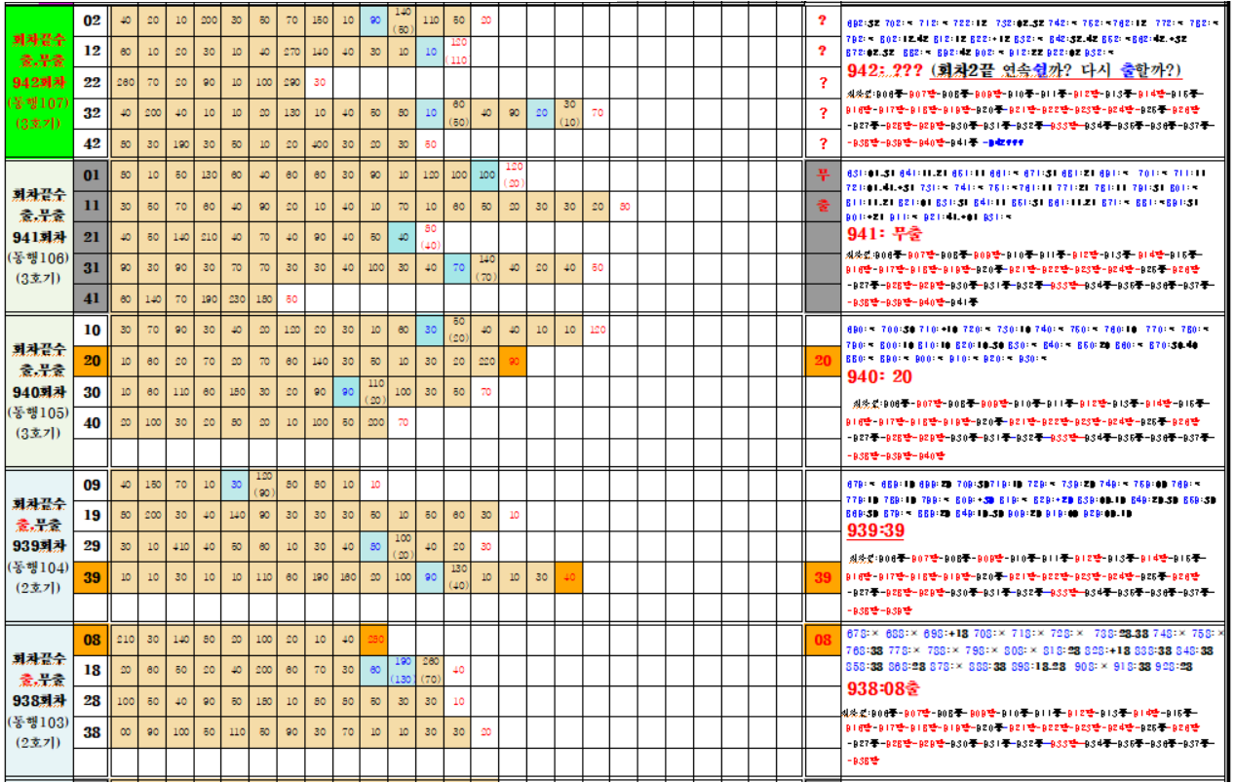Select the red '940: 20' result text
The width and height of the screenshot is (1235, 783).
(880, 376)
